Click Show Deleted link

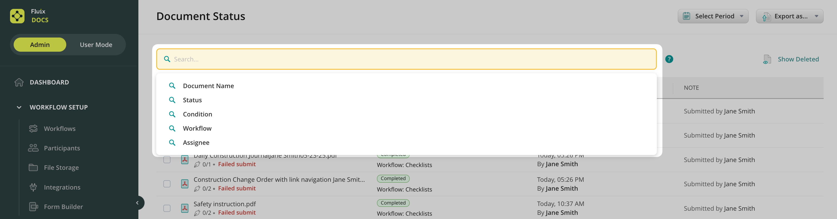[798, 59]
